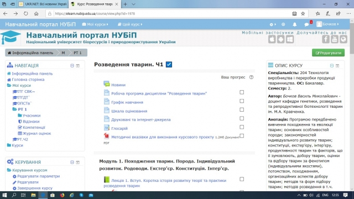Open Windows taskbar search

[14, 195]
